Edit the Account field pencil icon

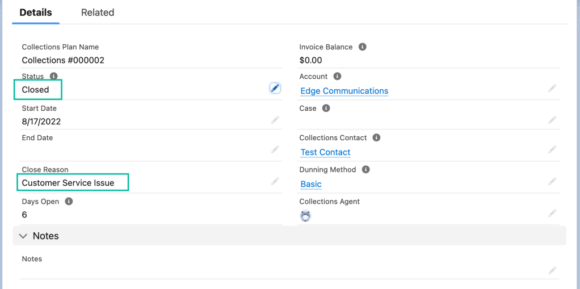(552, 88)
